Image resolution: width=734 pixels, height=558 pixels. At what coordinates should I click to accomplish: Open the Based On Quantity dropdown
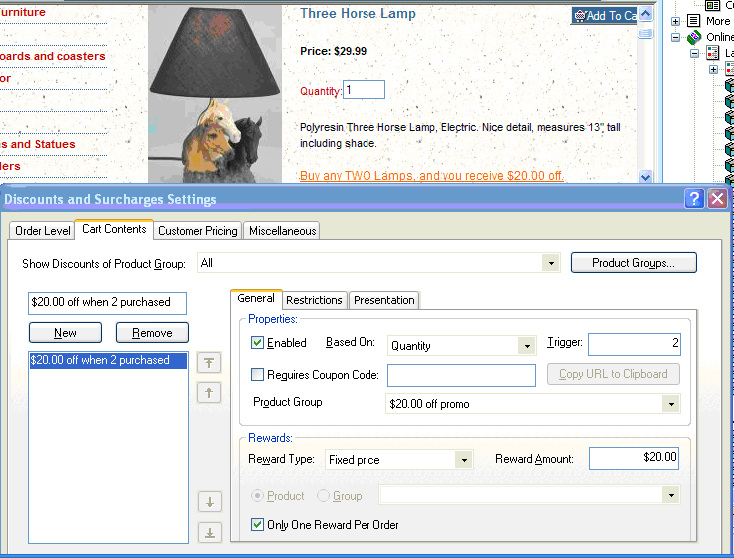[x=526, y=346]
